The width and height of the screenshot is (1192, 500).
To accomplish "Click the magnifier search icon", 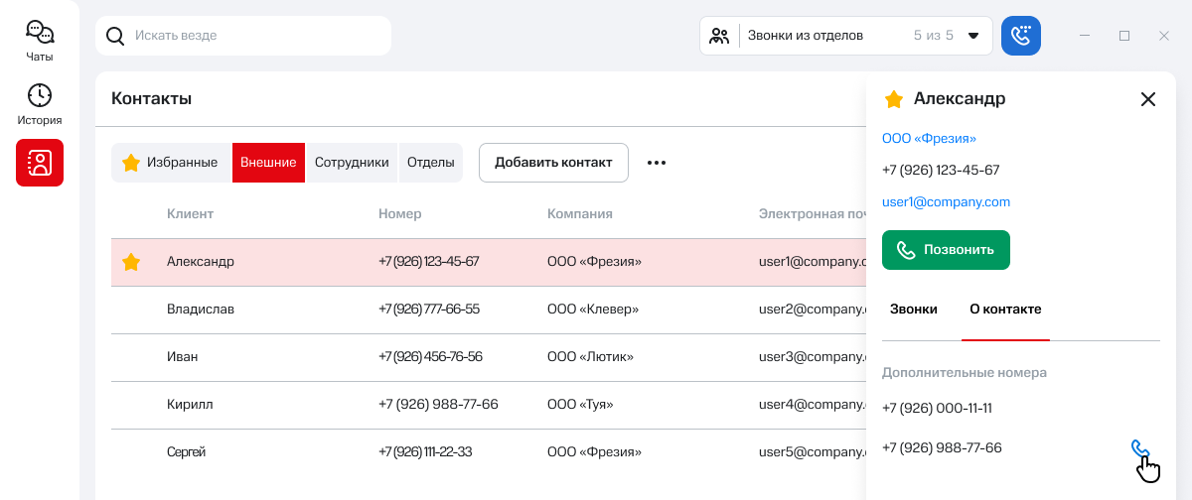I will coord(115,36).
